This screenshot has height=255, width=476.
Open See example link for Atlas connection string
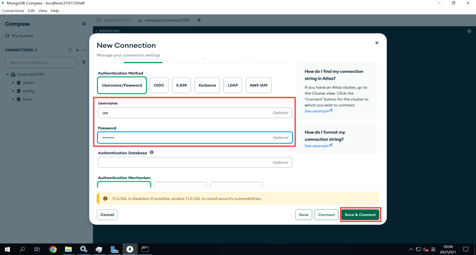(x=318, y=111)
